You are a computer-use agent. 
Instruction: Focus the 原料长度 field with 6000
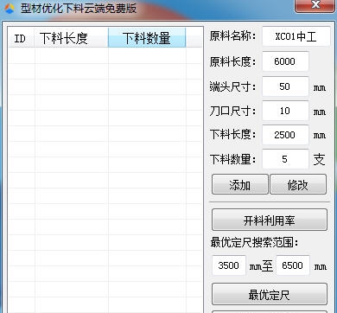285,61
